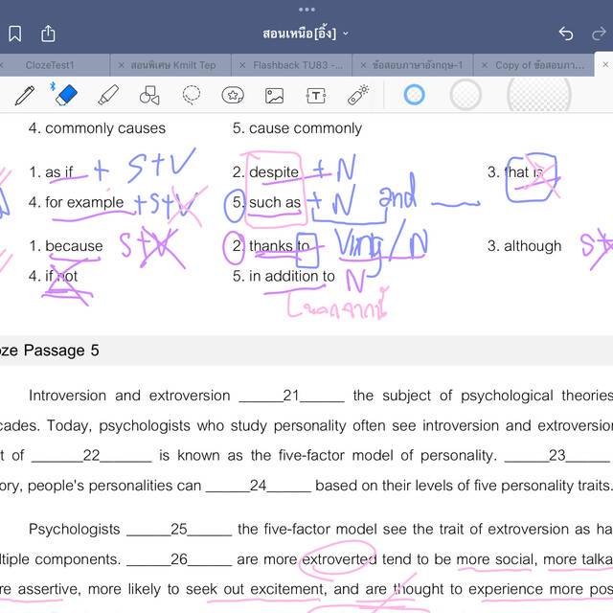The width and height of the screenshot is (613, 613).
Task: Undo the last stroke
Action: (x=566, y=34)
